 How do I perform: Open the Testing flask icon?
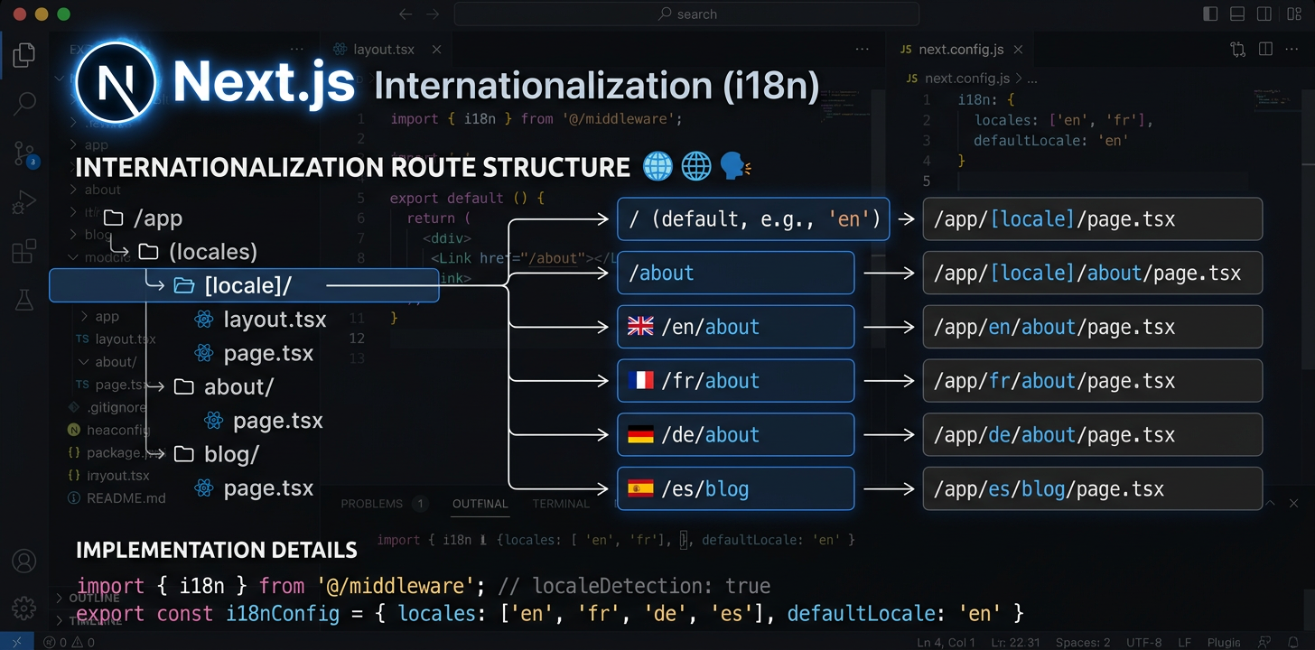pyautogui.click(x=24, y=301)
